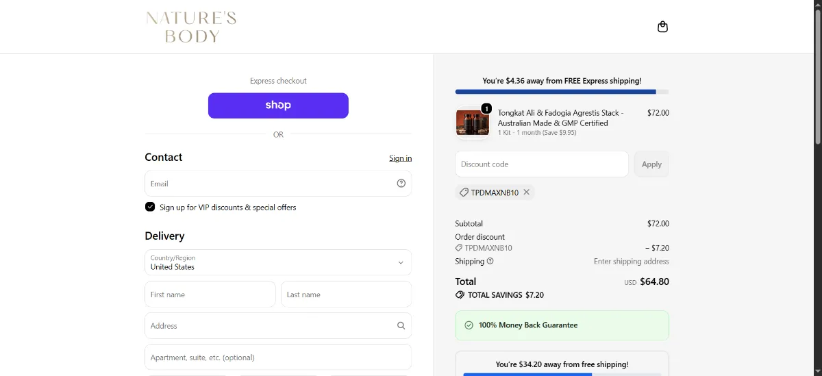Open the Sign in link
822x376 pixels.
pyautogui.click(x=400, y=158)
